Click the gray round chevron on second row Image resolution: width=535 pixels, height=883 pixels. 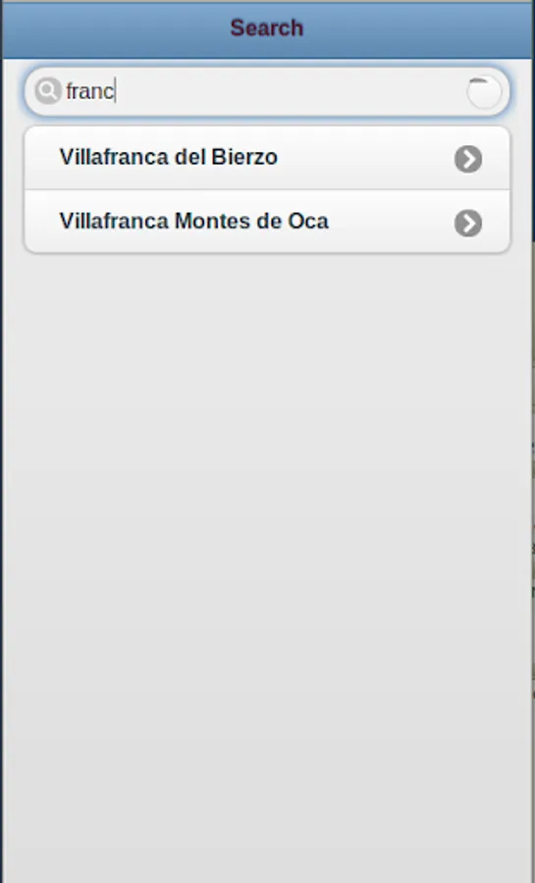pos(468,223)
